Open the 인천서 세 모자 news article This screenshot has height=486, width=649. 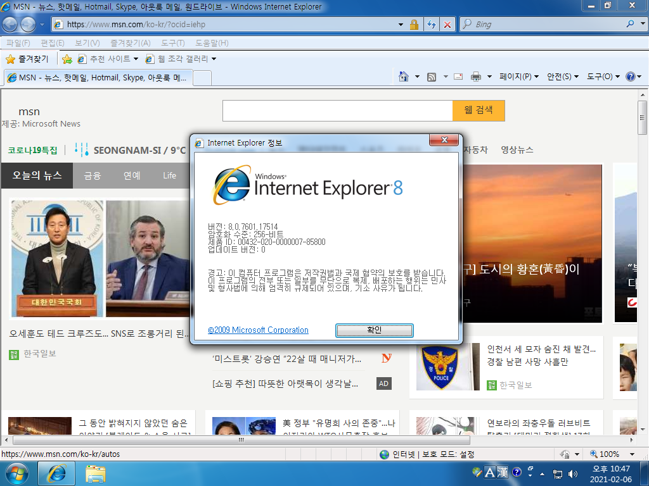[541, 356]
